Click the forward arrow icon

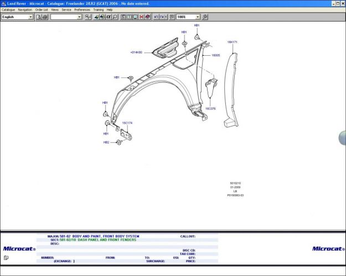(x=162, y=17)
